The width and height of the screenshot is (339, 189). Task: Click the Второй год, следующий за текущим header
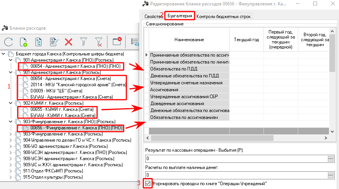314,40
